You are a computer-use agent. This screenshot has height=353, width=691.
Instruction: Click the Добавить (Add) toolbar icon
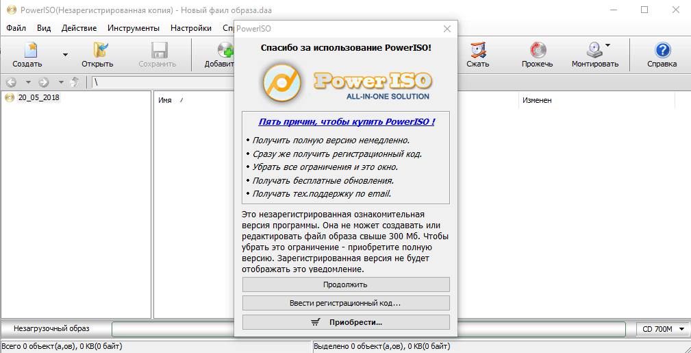pos(225,50)
